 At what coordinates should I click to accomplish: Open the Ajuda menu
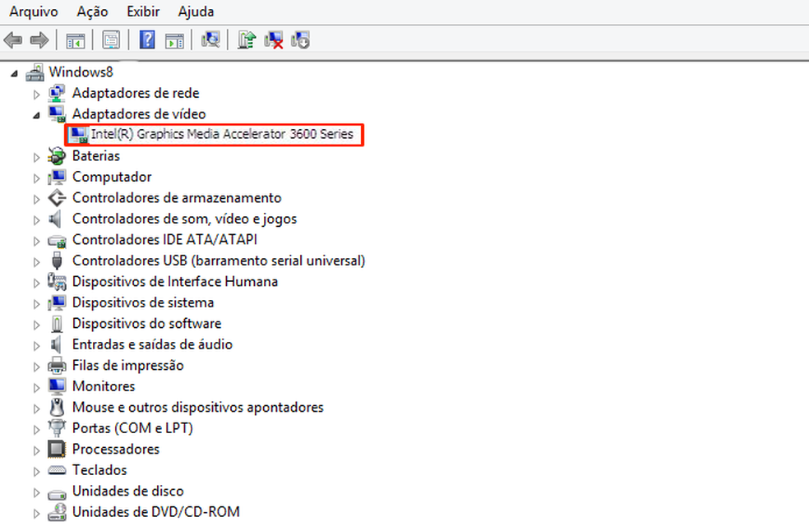pos(196,12)
